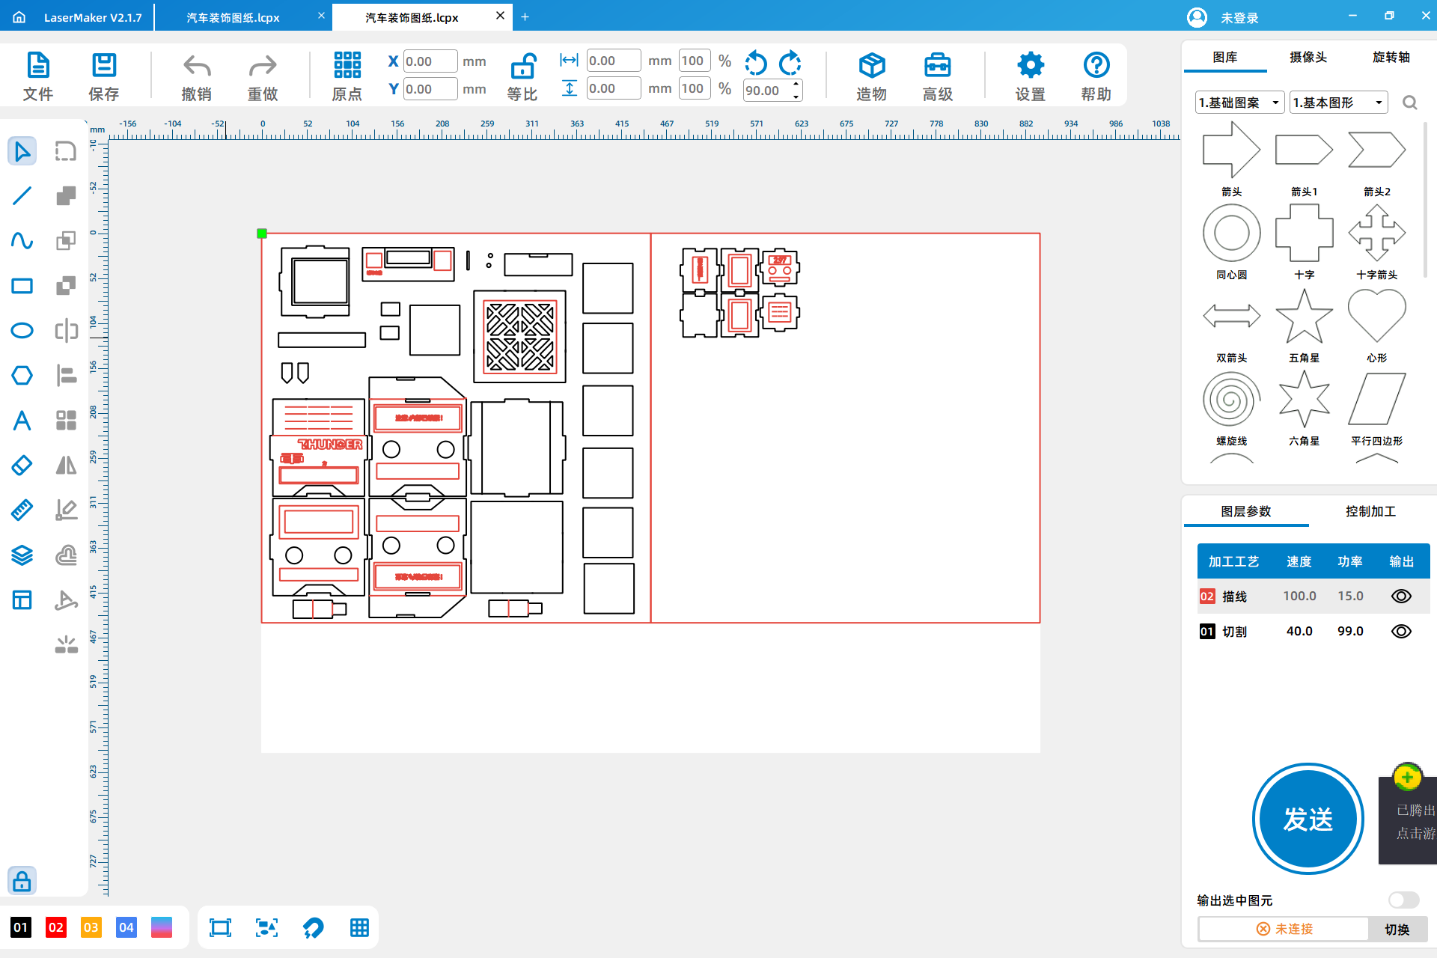Toggle the bottom-left lock button
The image size is (1437, 958).
(x=22, y=881)
